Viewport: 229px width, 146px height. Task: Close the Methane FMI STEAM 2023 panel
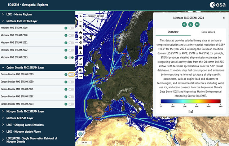tap(223, 17)
